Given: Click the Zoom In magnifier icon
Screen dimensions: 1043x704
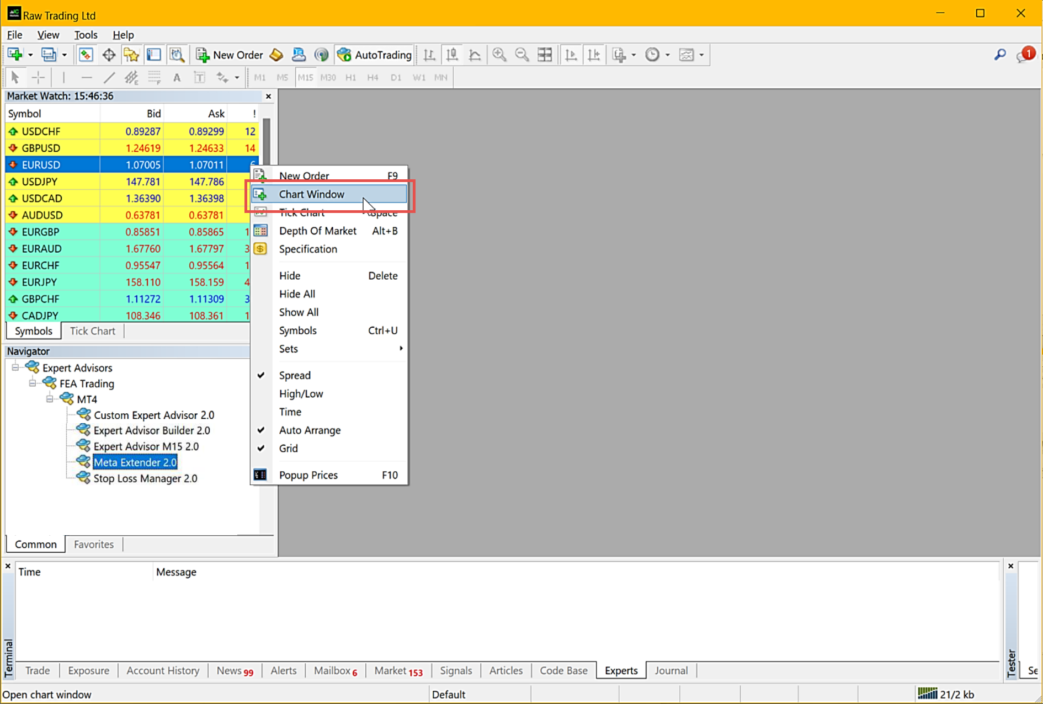Looking at the screenshot, I should pyautogui.click(x=499, y=55).
